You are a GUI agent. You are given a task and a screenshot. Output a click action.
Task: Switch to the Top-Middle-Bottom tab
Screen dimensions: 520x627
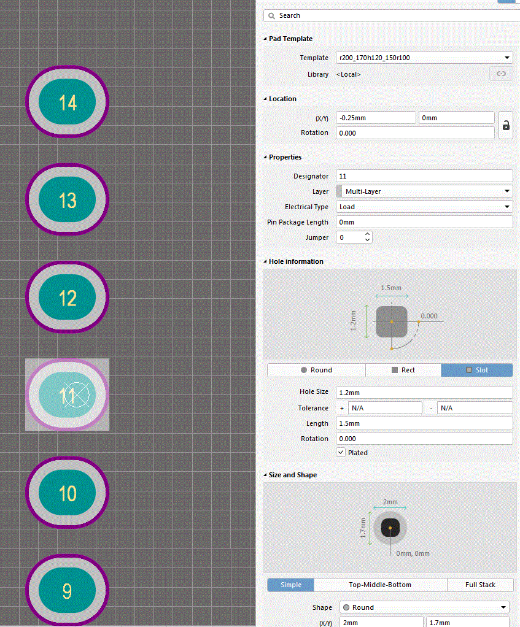click(x=380, y=585)
